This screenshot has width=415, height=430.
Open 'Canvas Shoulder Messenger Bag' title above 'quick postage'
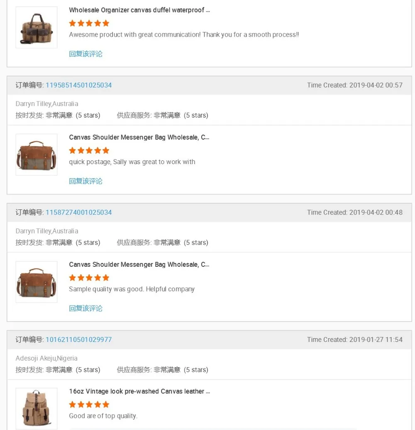pos(139,138)
